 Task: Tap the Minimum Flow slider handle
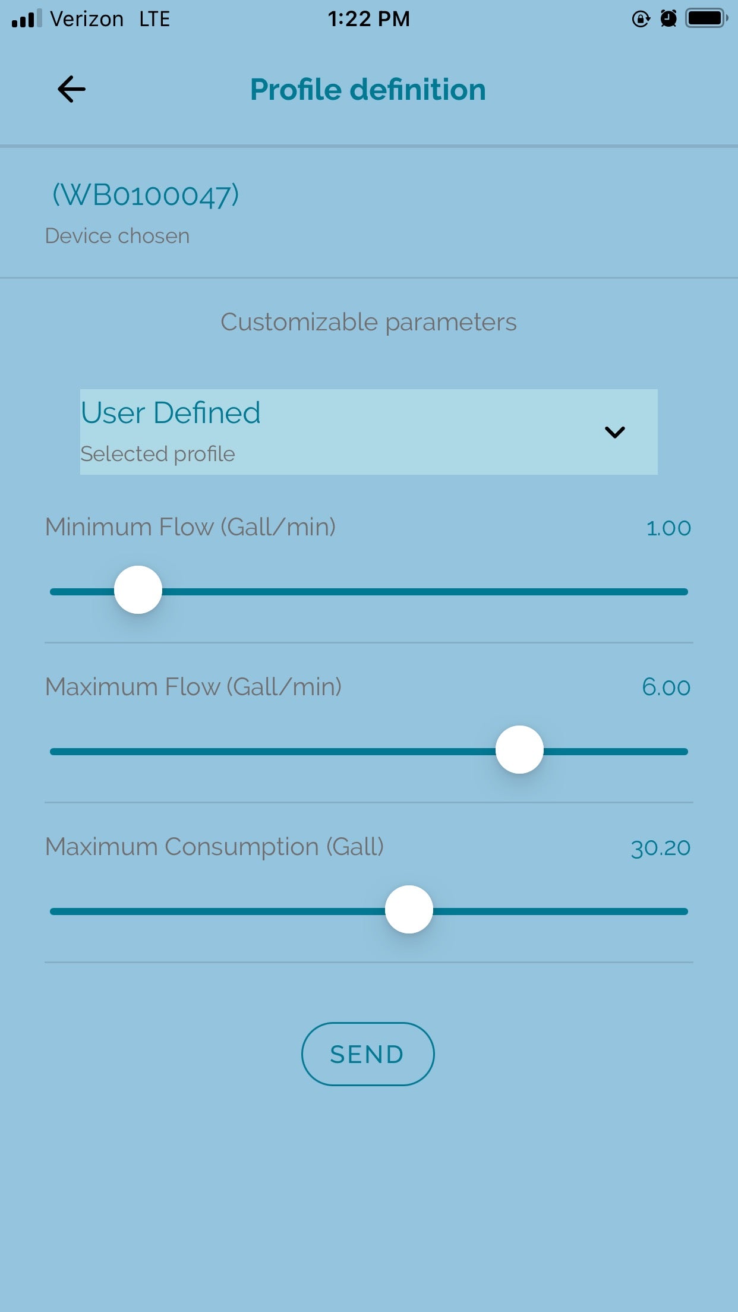coord(138,590)
